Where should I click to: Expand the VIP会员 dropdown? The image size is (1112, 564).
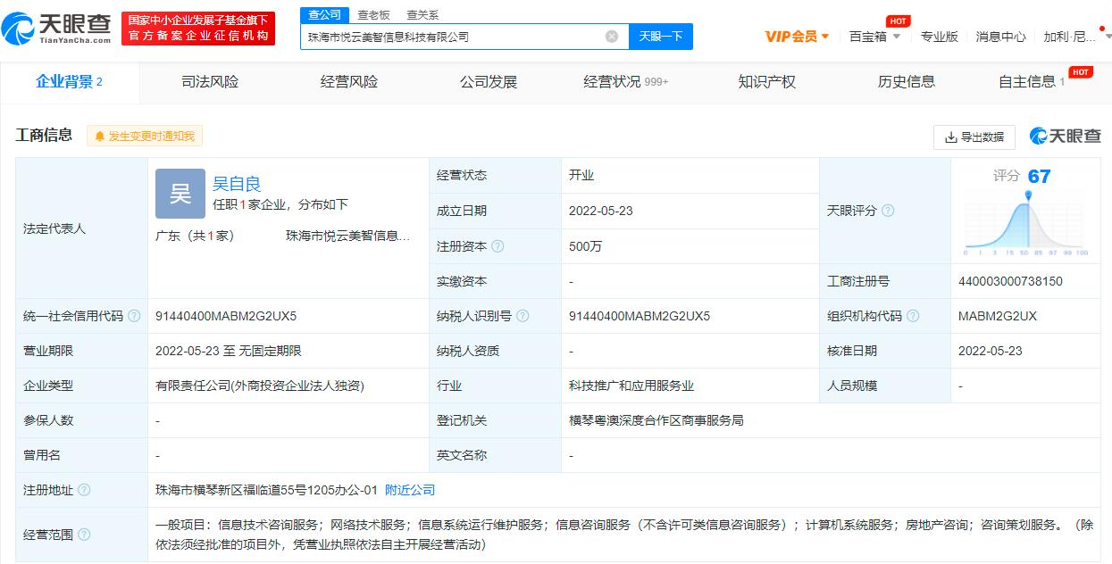797,37
